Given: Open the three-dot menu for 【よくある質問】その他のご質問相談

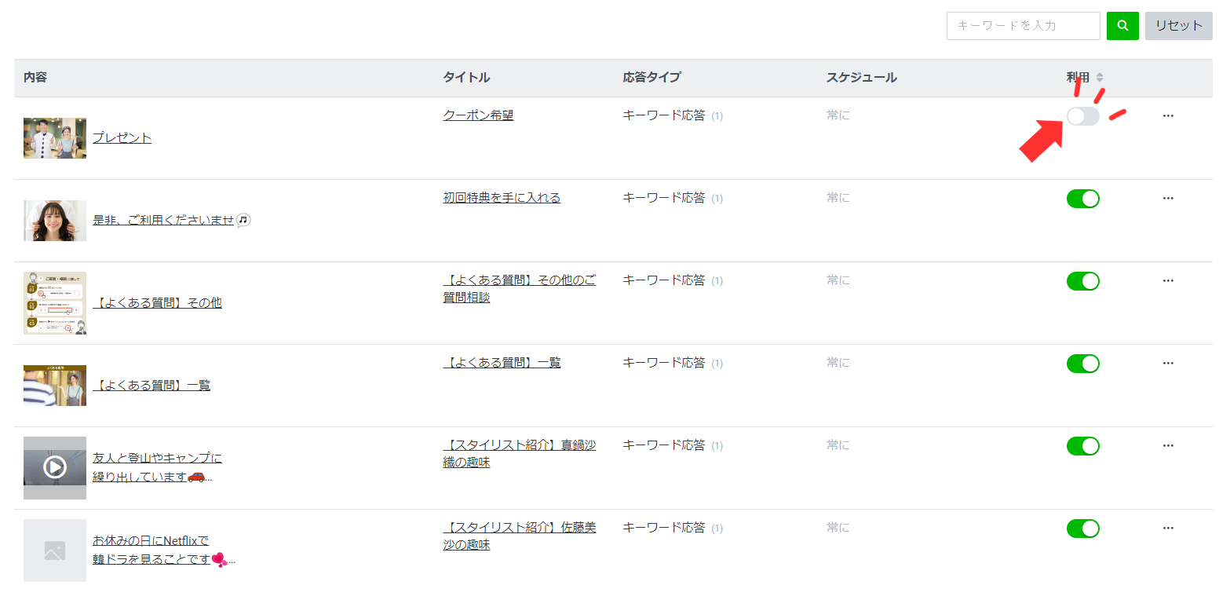Looking at the screenshot, I should pyautogui.click(x=1168, y=281).
